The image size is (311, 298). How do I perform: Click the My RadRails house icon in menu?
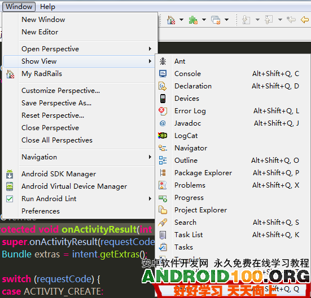click(10, 74)
